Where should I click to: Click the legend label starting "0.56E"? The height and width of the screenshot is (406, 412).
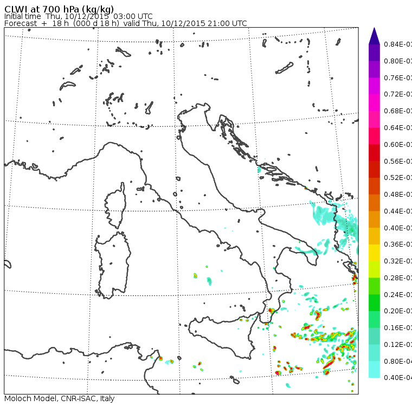pyautogui.click(x=398, y=161)
